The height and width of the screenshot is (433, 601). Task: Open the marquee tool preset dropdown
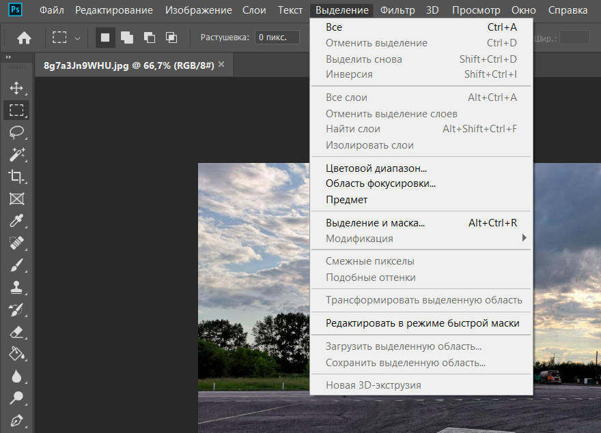[77, 38]
